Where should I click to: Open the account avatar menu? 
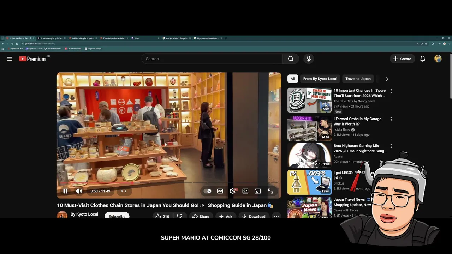(x=438, y=59)
